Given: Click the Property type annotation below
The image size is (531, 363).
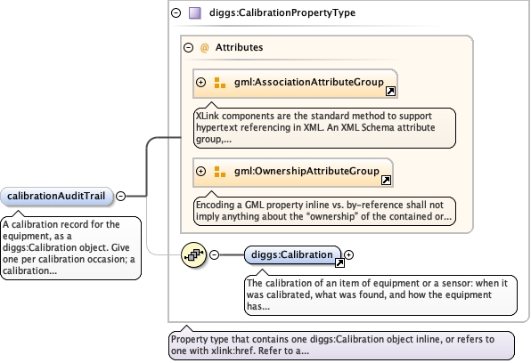Looking at the screenshot, I should click(341, 345).
